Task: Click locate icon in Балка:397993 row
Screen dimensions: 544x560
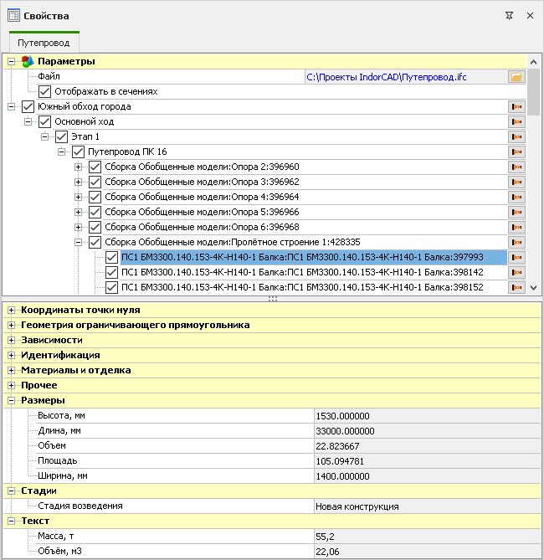Action: tap(516, 257)
